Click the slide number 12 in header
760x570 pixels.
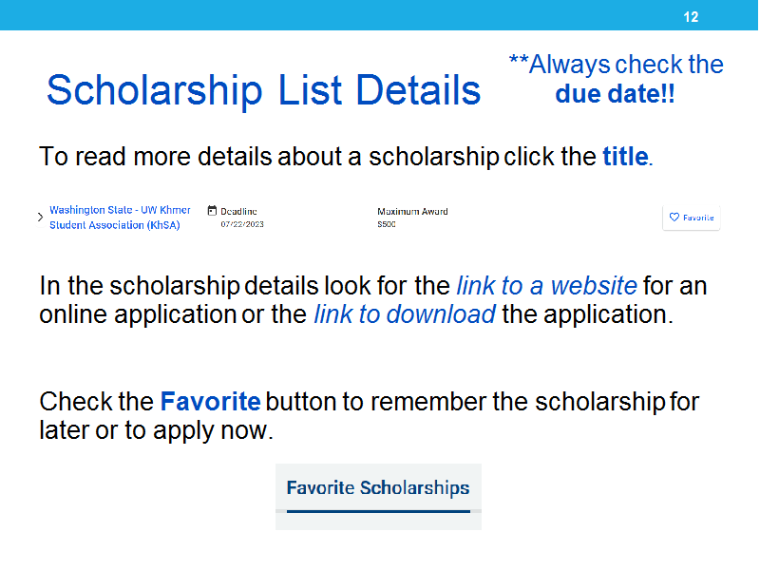(691, 17)
